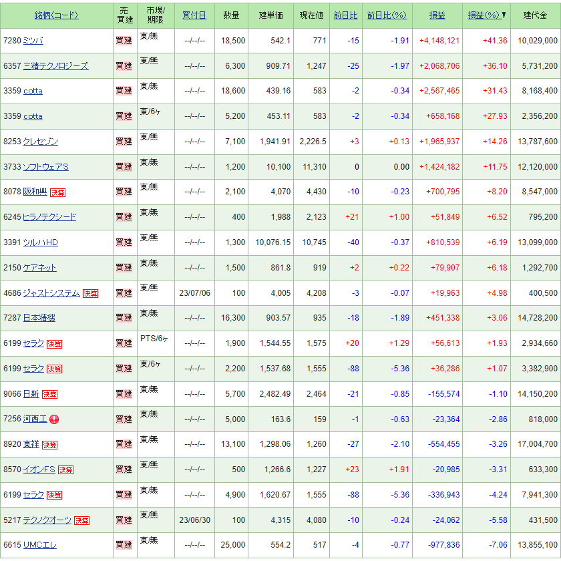Viewport: 561px width, 561px height.
Task: Open cotta link in the 東/6ヶ row
Action: point(33,116)
